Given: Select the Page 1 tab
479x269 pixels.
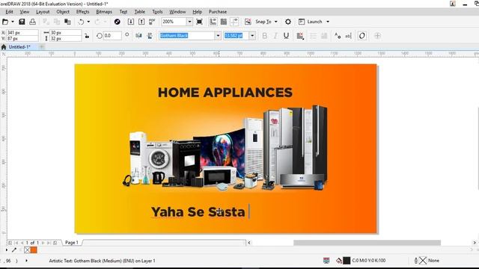Looking at the screenshot, I should click(72, 242).
